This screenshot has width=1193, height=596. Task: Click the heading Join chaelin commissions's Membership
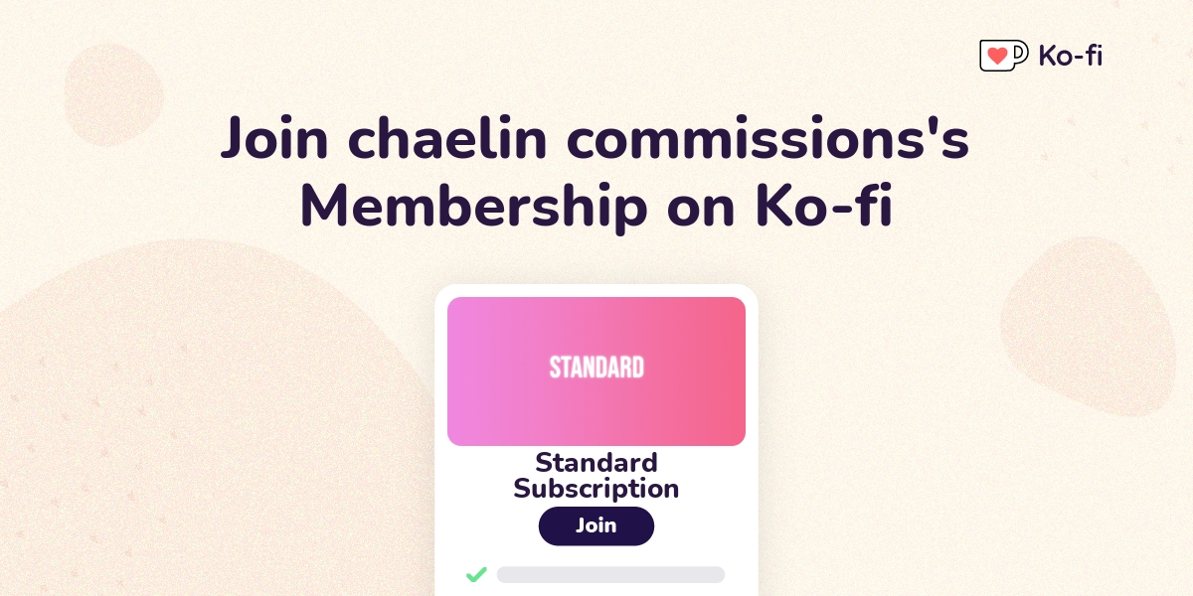click(x=595, y=172)
